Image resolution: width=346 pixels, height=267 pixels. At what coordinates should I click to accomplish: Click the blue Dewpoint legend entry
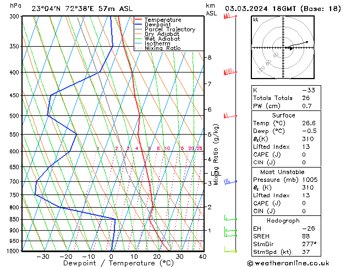click(153, 25)
